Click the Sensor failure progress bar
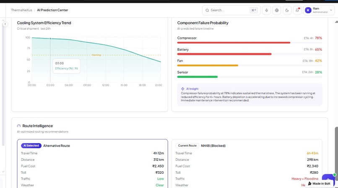 coord(250,77)
